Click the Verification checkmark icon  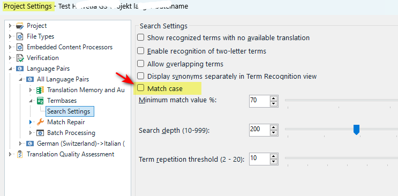coord(20,58)
